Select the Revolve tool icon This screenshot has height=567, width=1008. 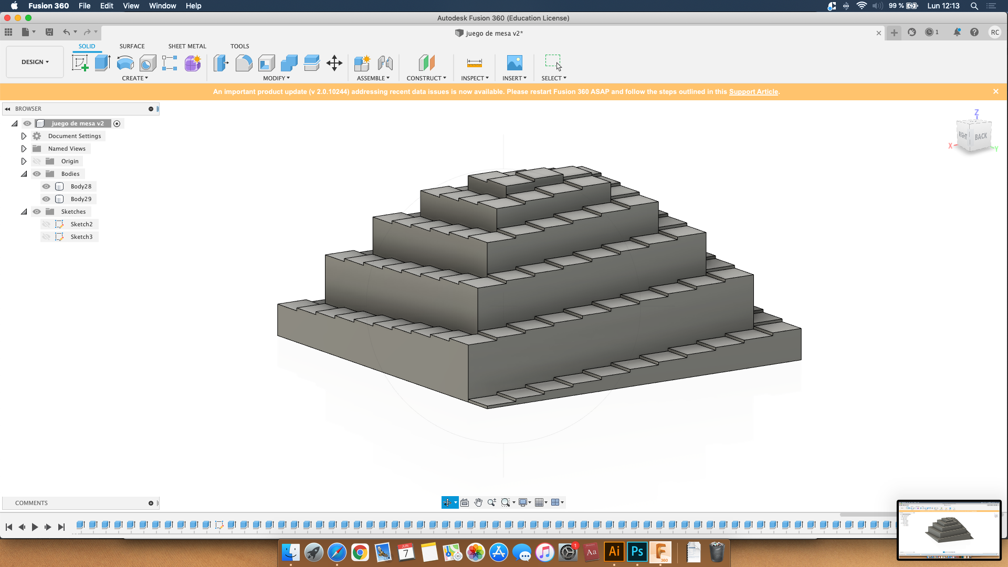[125, 63]
